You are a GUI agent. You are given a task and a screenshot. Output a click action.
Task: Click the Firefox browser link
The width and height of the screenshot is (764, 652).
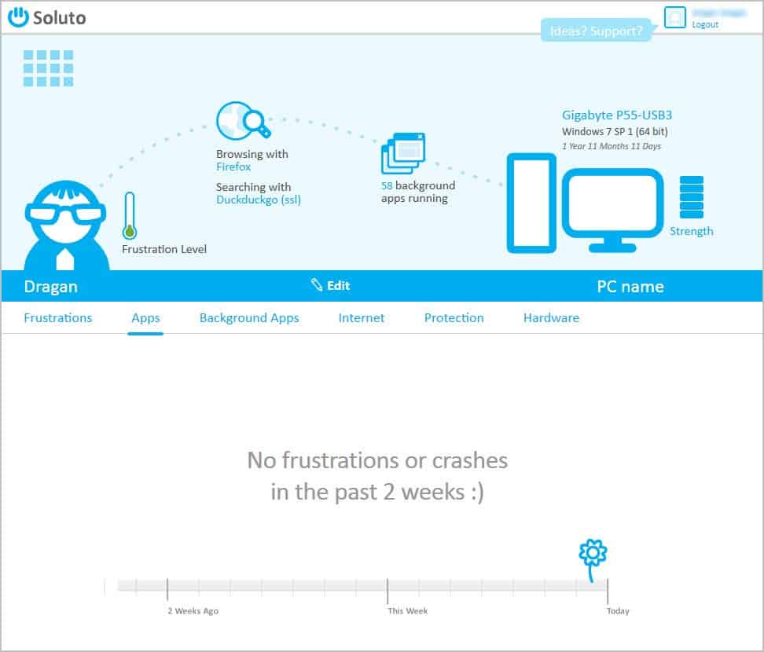pos(233,167)
